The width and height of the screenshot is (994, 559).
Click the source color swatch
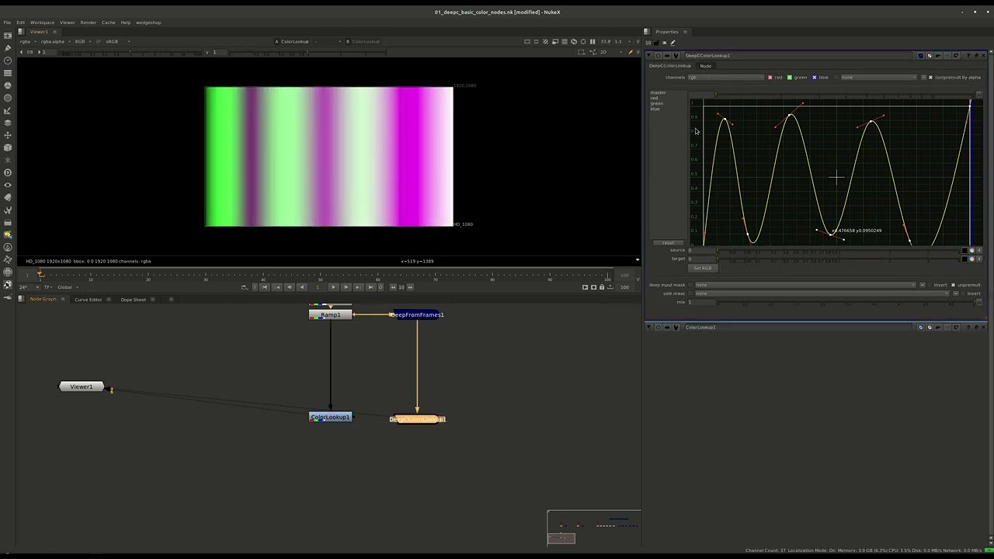coord(965,250)
